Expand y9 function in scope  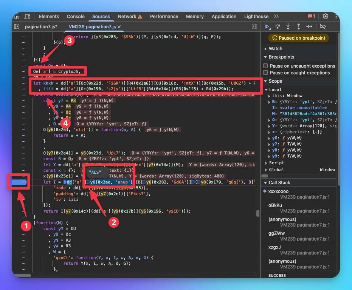269,156
